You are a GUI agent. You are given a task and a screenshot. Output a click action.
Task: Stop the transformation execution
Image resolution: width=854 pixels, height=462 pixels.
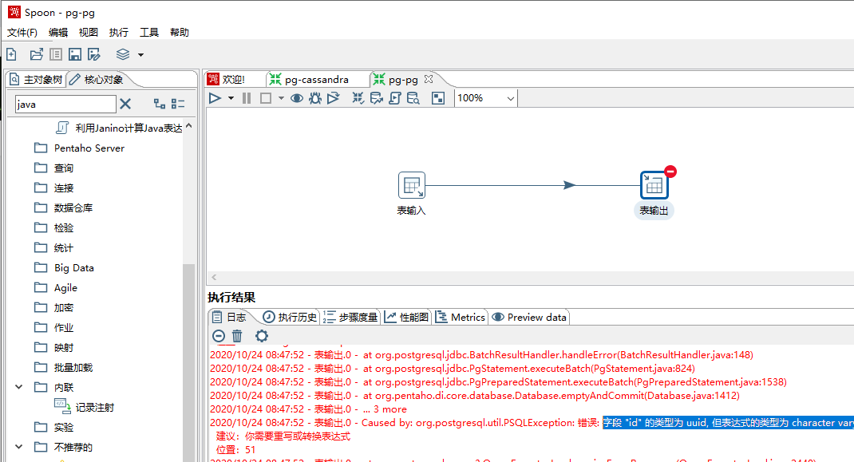click(264, 97)
